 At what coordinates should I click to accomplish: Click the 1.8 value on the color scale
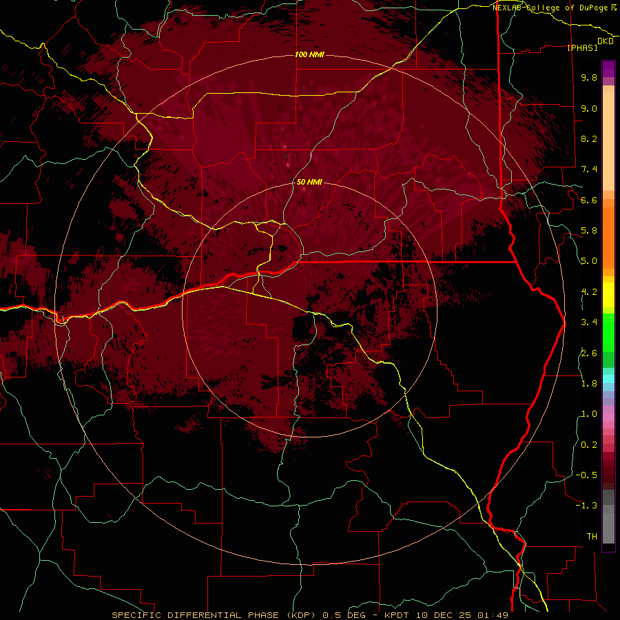click(589, 384)
